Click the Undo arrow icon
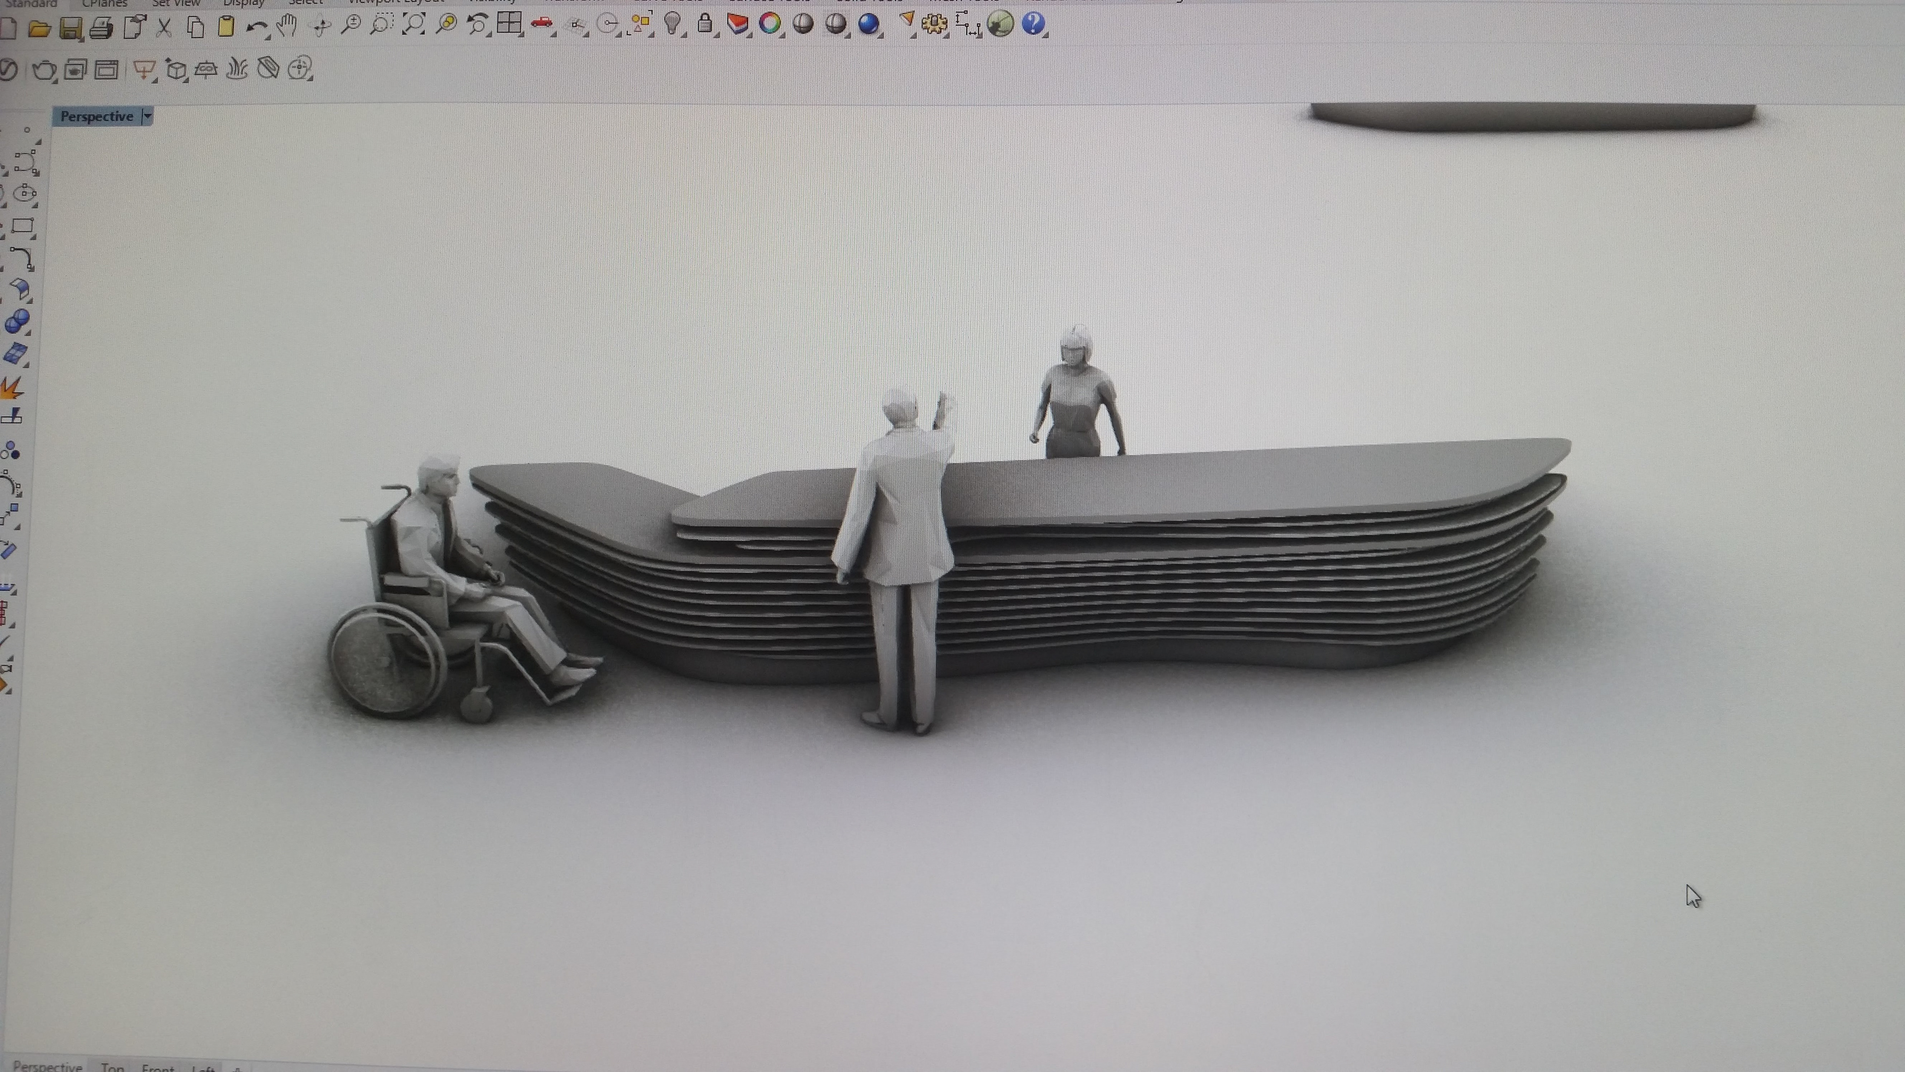The width and height of the screenshot is (1905, 1072). point(256,27)
